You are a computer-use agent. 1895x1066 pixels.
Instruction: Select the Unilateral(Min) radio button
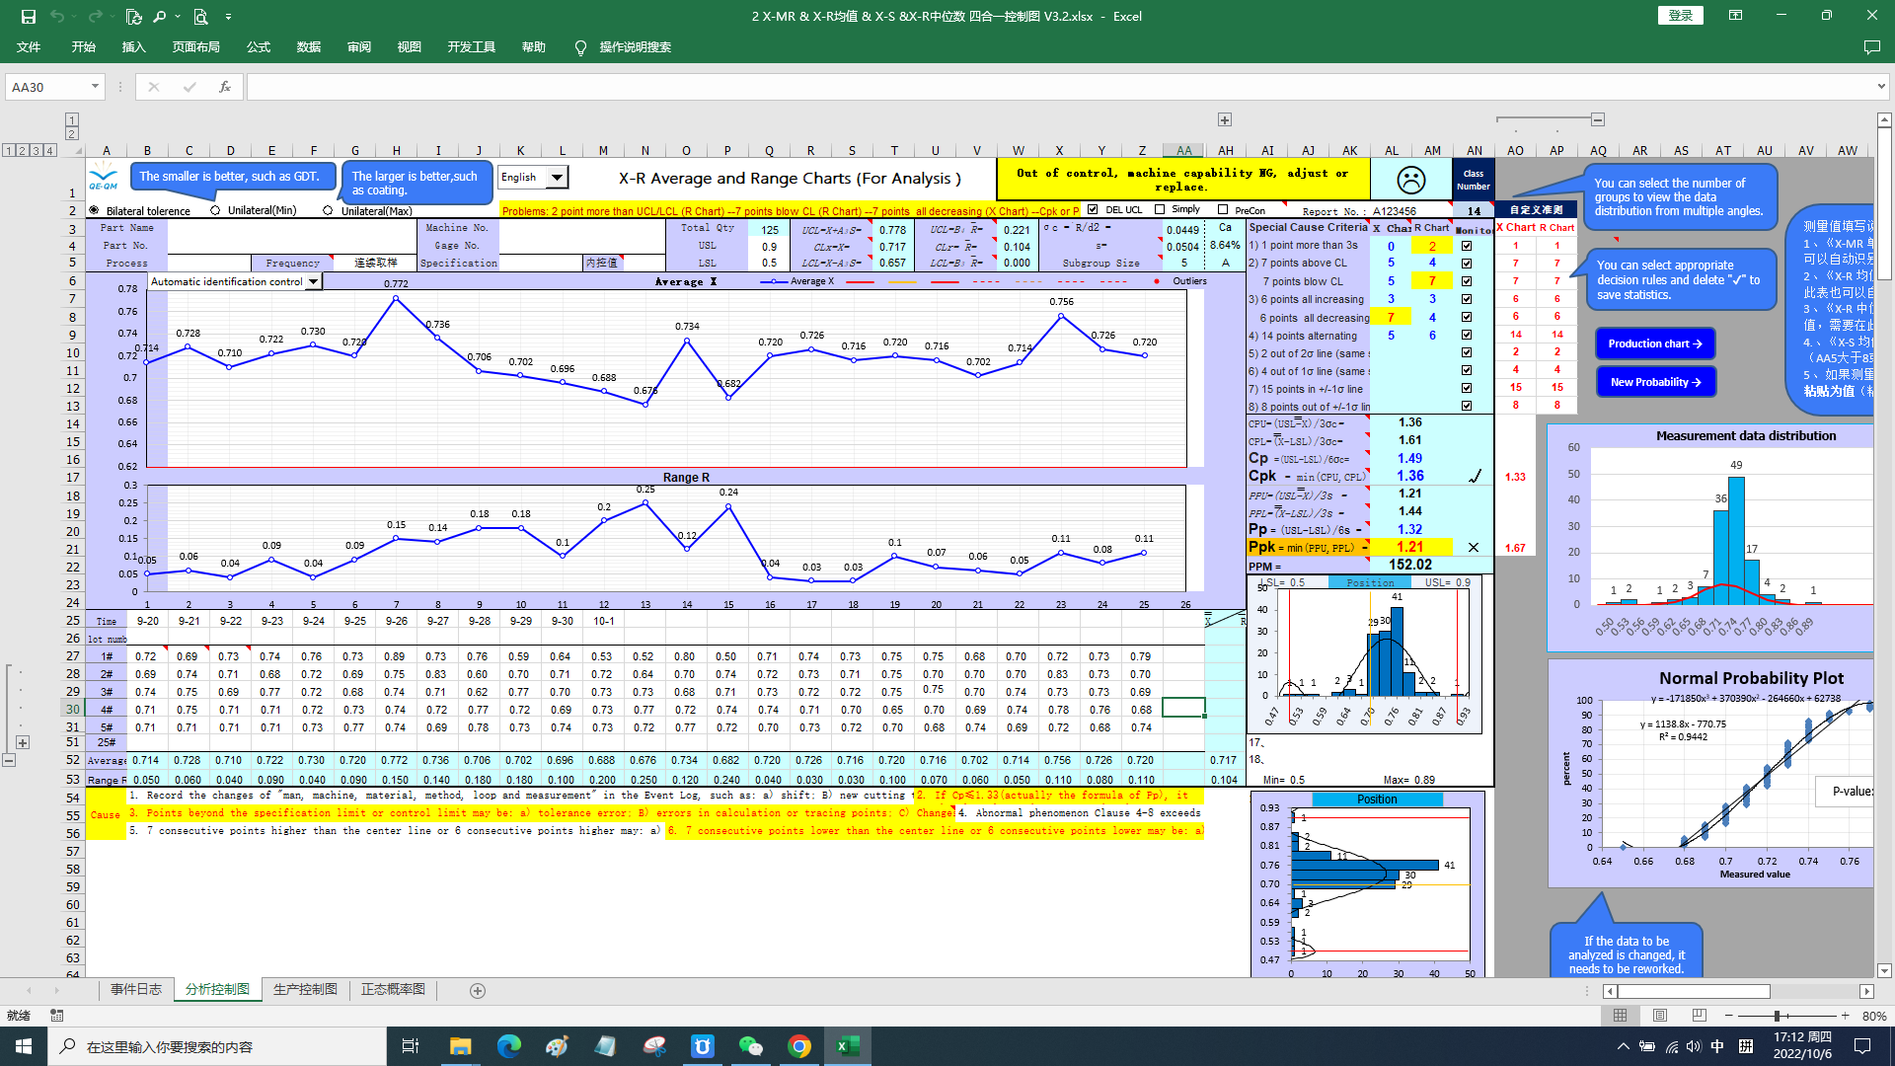click(x=215, y=210)
